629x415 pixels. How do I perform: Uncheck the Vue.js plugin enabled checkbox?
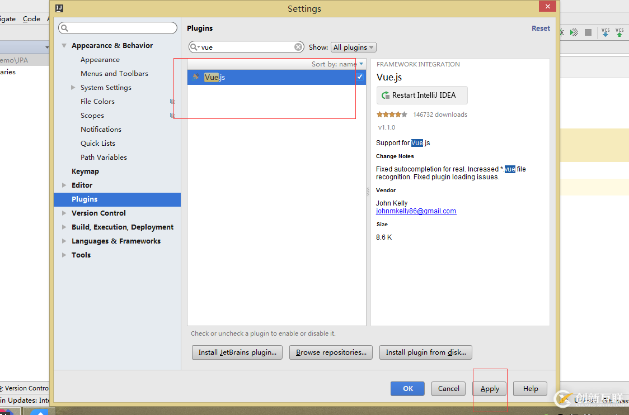(360, 77)
